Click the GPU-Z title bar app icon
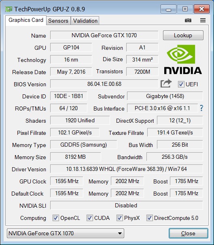Image resolution: width=214 pixels, height=245 pixels. click(8, 9)
